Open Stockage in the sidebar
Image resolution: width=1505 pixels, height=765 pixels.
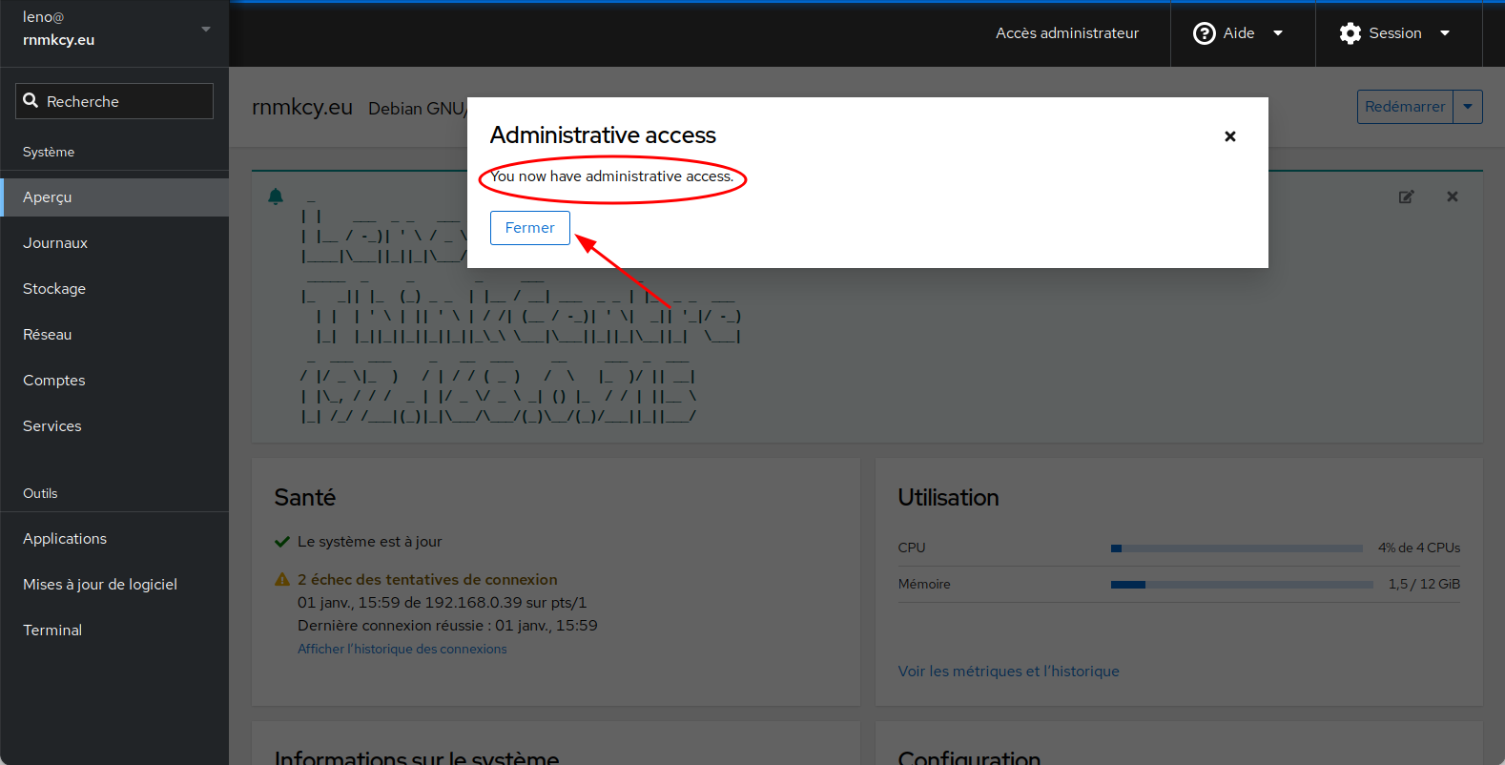coord(54,289)
